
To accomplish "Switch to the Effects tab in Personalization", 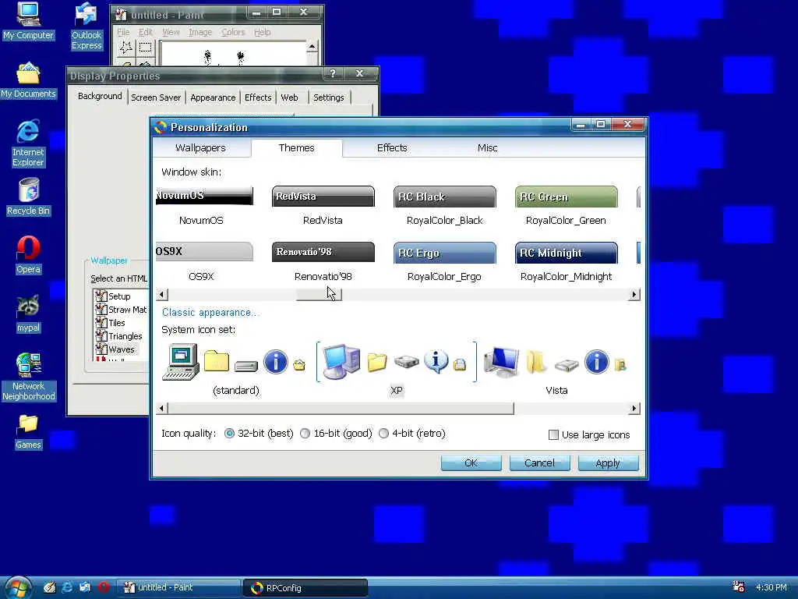I will (392, 147).
